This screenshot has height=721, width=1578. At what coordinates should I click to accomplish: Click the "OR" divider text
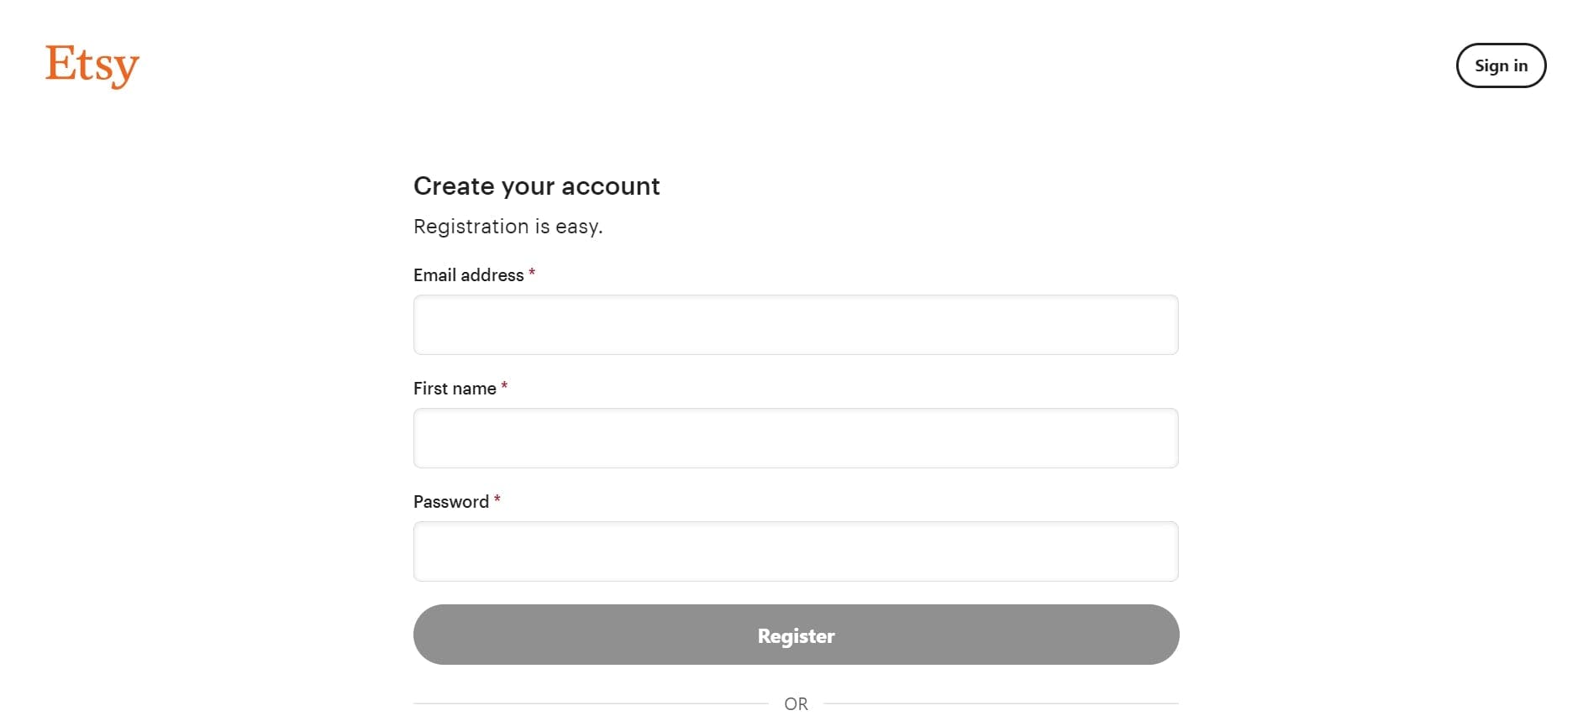[796, 704]
